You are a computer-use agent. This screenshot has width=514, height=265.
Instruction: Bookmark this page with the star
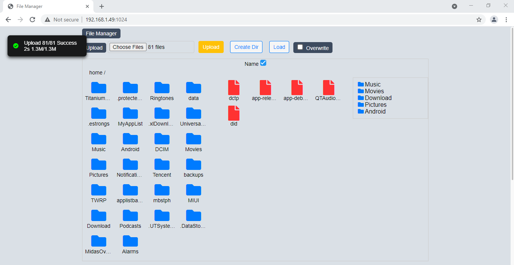click(479, 20)
